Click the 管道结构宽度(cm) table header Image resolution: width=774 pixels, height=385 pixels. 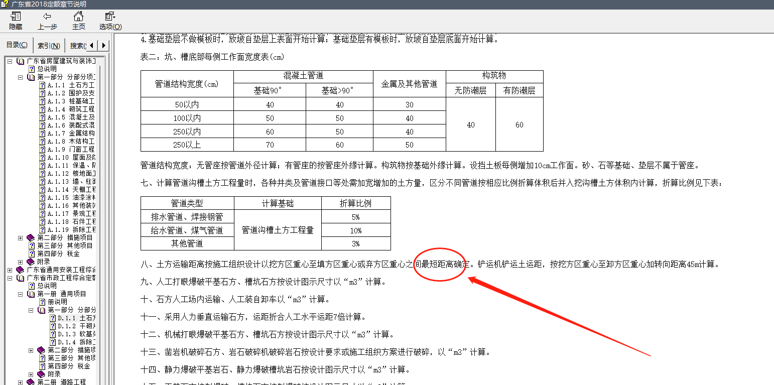coord(187,84)
